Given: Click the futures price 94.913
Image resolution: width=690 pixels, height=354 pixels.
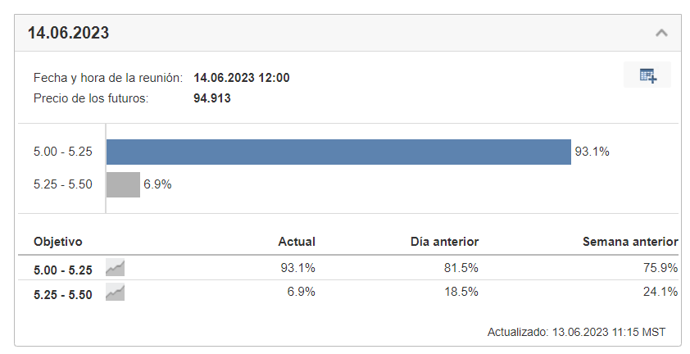Looking at the screenshot, I should point(212,98).
